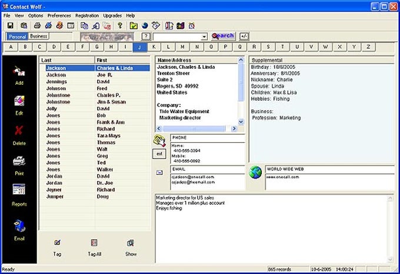Open Reports from the left sidebar
The width and height of the screenshot is (400, 274).
point(19,190)
